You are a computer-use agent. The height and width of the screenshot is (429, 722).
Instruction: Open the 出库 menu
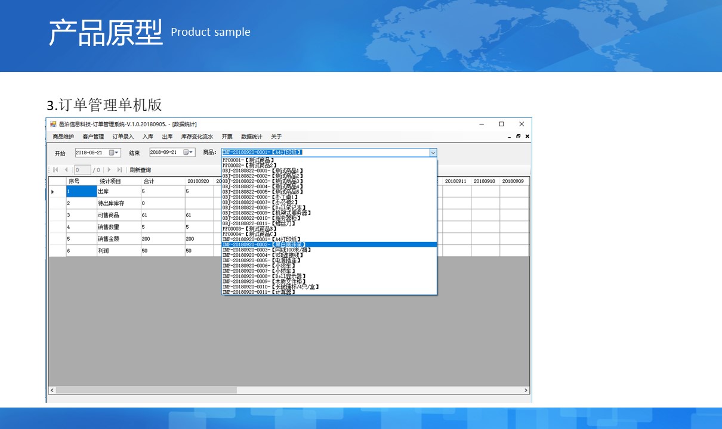point(168,136)
